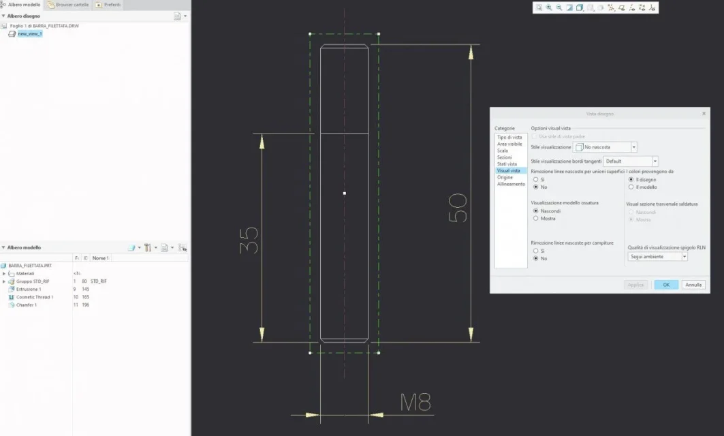
Task: Open the bordi tangenti Default dropdown
Action: 655,161
